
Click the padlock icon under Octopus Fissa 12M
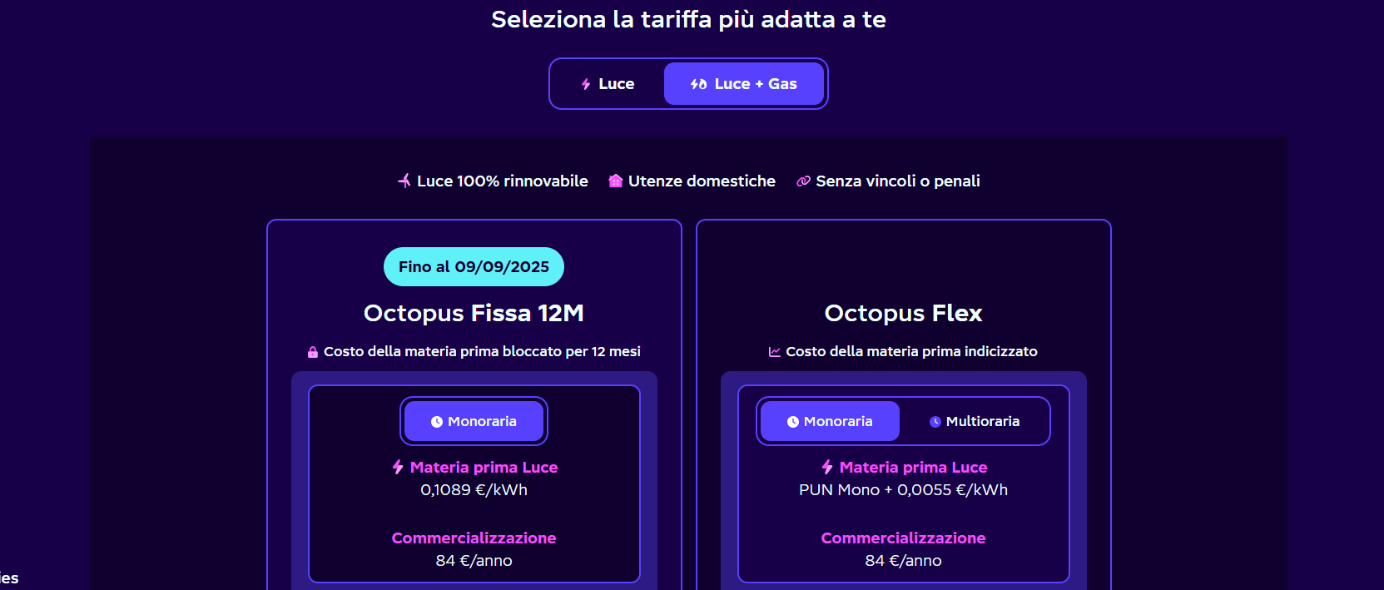(x=313, y=352)
